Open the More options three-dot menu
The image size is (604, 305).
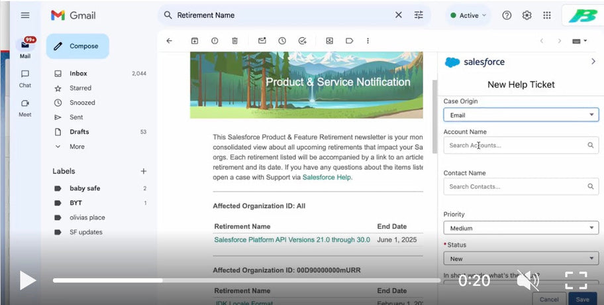(368, 41)
